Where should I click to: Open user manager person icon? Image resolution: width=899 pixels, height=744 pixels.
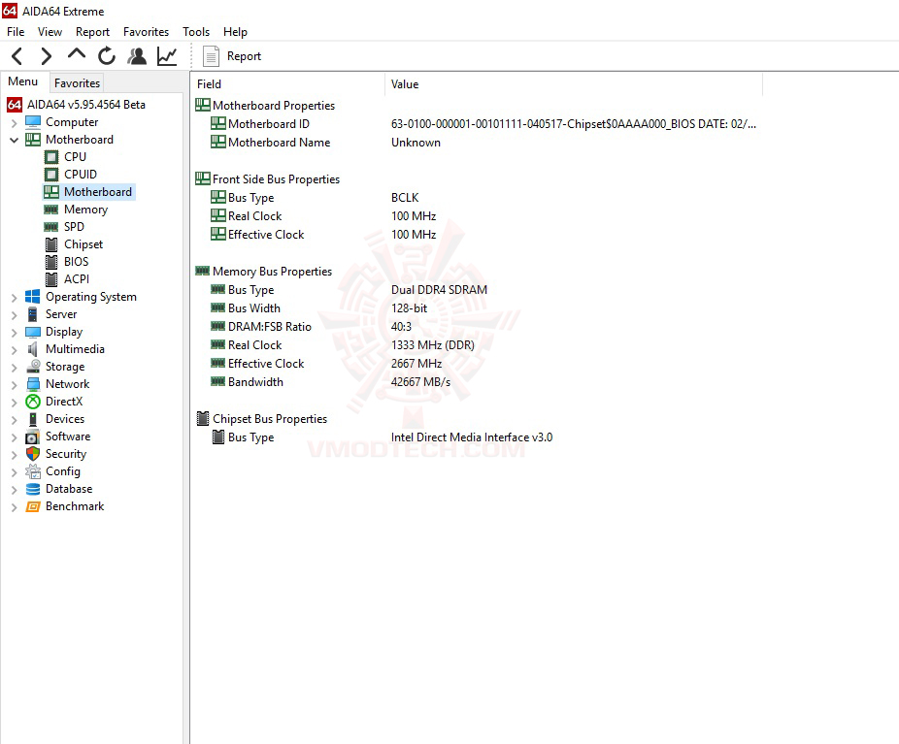137,56
